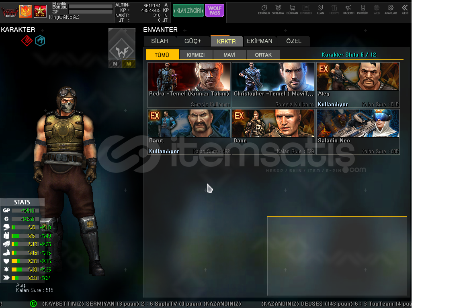Open the WOLF PASS button
The height and width of the screenshot is (308, 463).
(215, 10)
